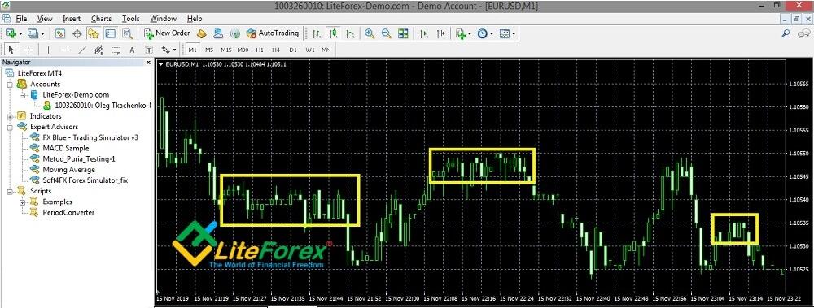The width and height of the screenshot is (814, 308).
Task: Open the MQL5 community user icon
Action: [x=218, y=33]
